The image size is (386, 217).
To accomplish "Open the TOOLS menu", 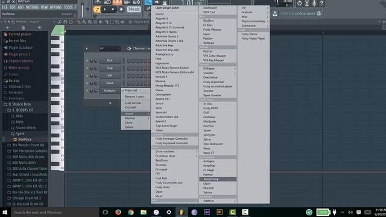I will click(x=68, y=7).
